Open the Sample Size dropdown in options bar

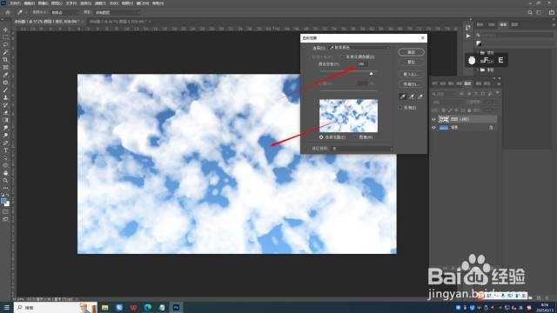[x=65, y=12]
